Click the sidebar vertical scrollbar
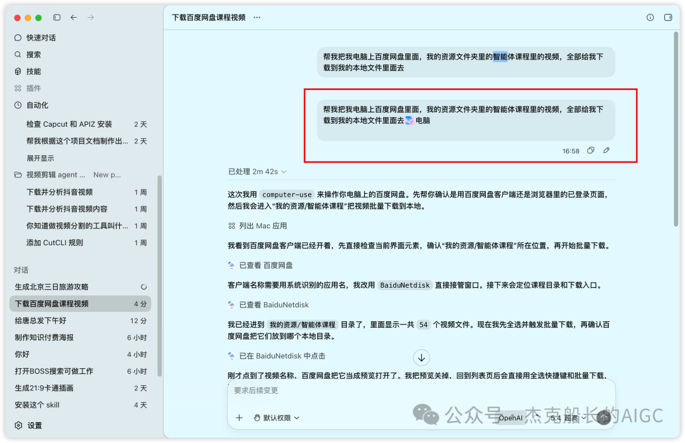Image resolution: width=685 pixels, height=443 pixels. tap(159, 276)
